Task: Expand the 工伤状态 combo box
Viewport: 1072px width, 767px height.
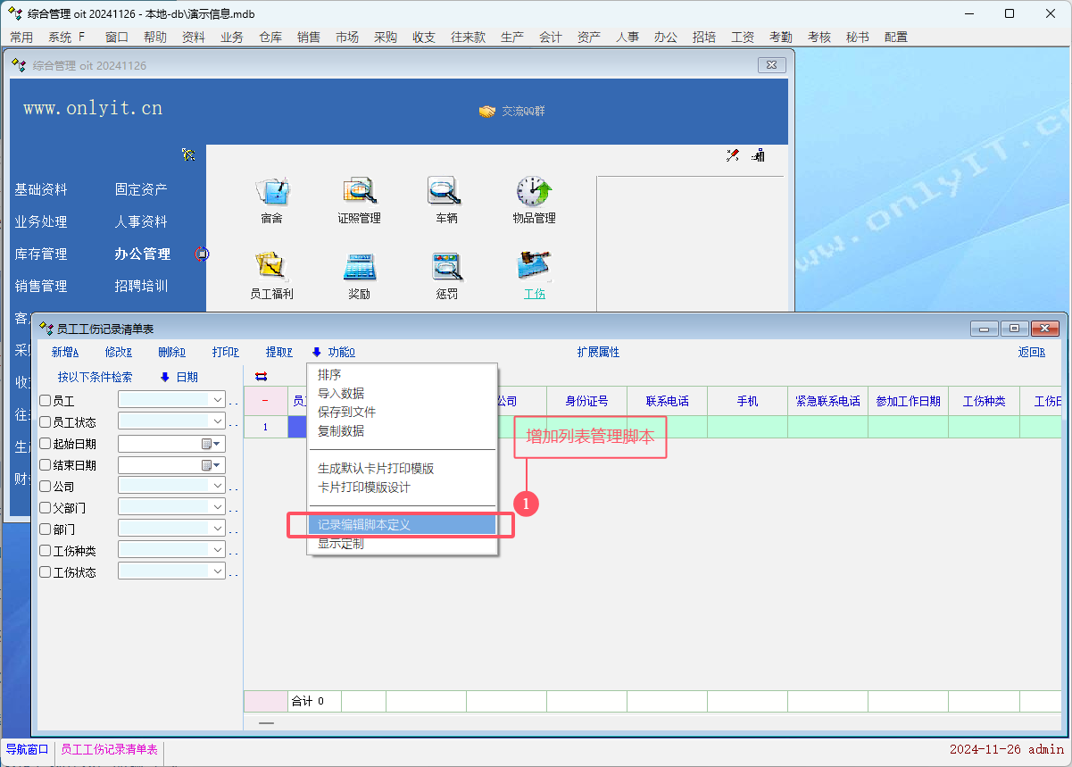Action: pos(218,572)
